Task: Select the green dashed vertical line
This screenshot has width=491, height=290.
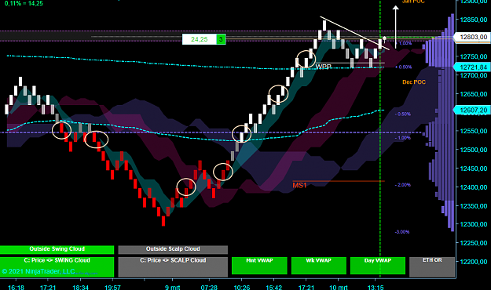Action: click(x=380, y=139)
